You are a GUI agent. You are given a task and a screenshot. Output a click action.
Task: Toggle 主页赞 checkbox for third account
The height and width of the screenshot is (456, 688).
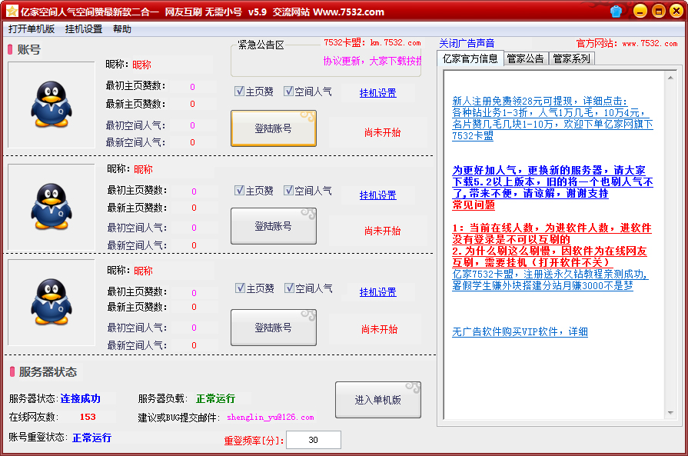[240, 288]
